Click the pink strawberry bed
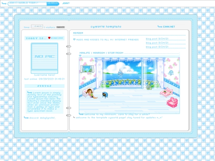The height and width of the screenshot is (161, 215). (166, 92)
